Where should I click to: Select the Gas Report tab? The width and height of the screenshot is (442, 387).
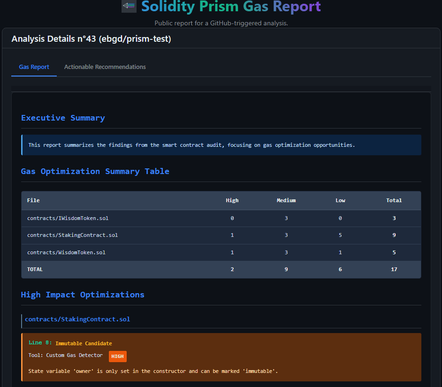33,67
